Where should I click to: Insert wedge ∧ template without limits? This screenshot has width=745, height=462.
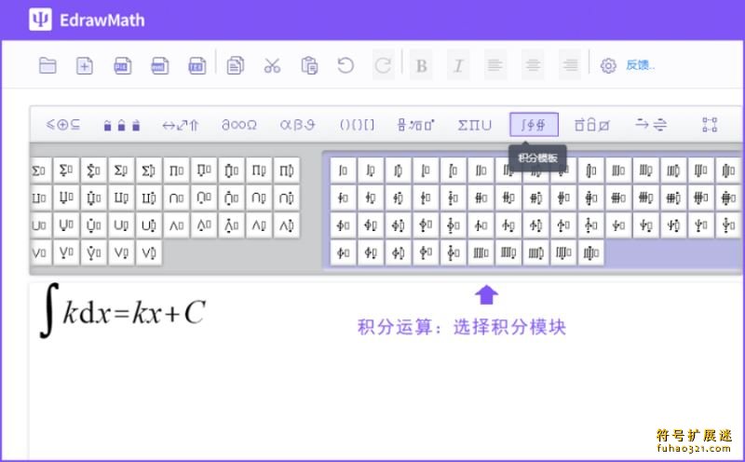[176, 224]
